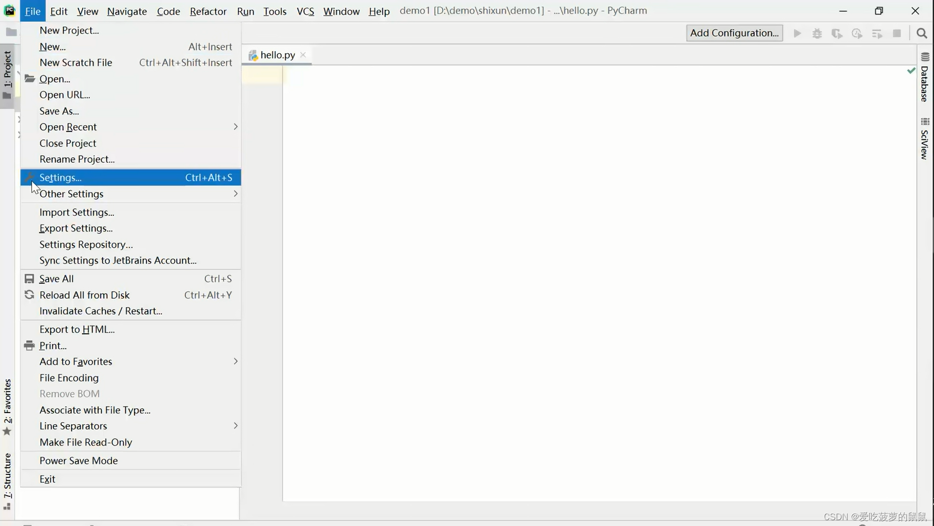Screen dimensions: 934x526
Task: Open the 2: Favorites side panel
Action: pyautogui.click(x=7, y=407)
